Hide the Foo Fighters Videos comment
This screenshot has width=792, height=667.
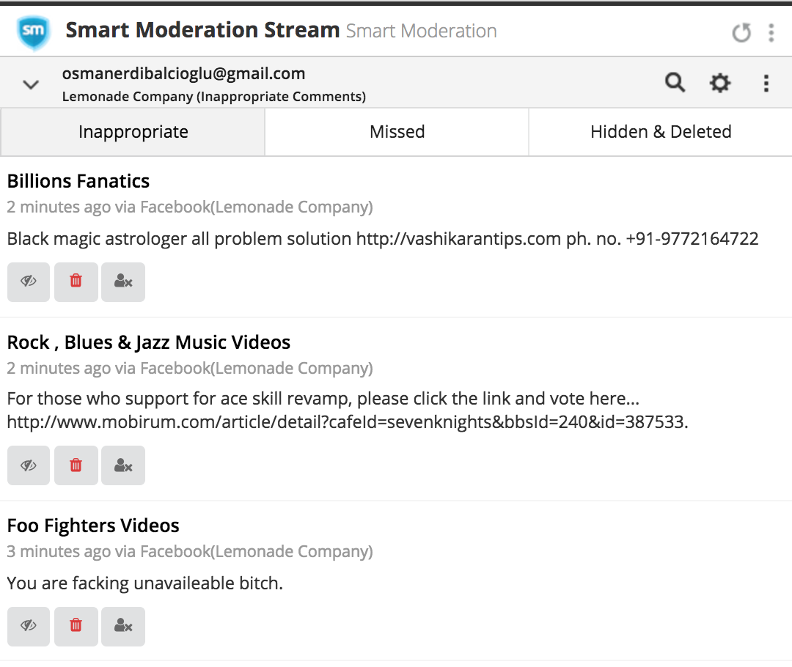(29, 626)
